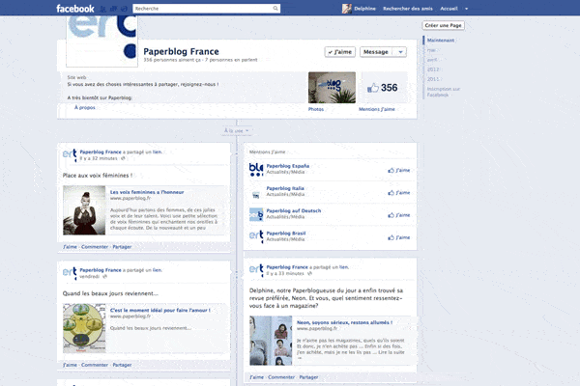
Task: Click the search magnifier icon
Action: coord(275,8)
